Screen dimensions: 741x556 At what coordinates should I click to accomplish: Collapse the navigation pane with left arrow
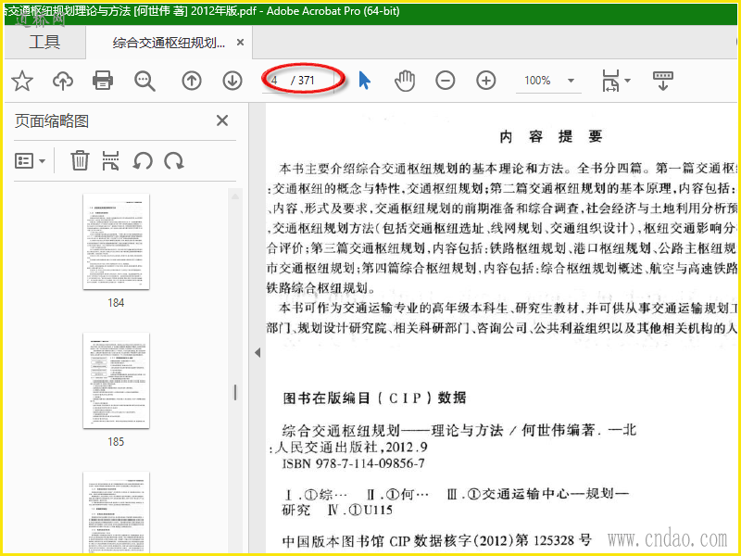tap(257, 353)
